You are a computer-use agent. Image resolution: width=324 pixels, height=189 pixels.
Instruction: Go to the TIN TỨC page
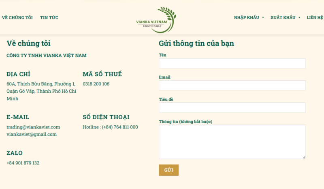(x=49, y=18)
